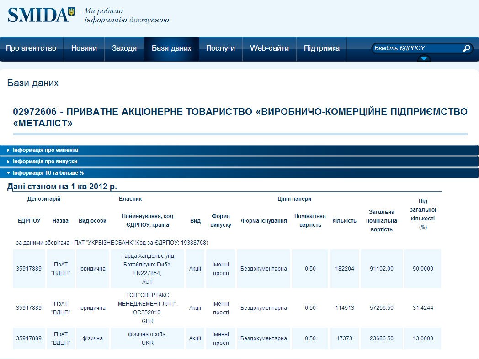Click the percentage value 13.0000
The height and width of the screenshot is (359, 479).
tap(423, 338)
